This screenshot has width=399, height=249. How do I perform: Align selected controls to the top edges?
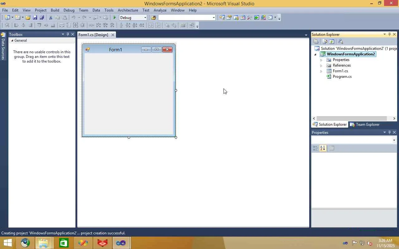[39, 26]
